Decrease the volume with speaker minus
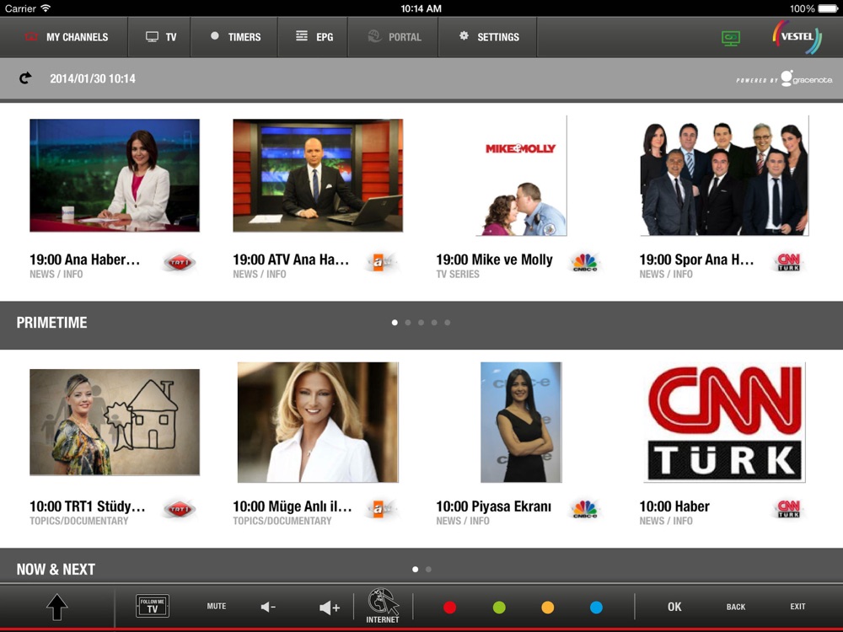 pos(268,608)
